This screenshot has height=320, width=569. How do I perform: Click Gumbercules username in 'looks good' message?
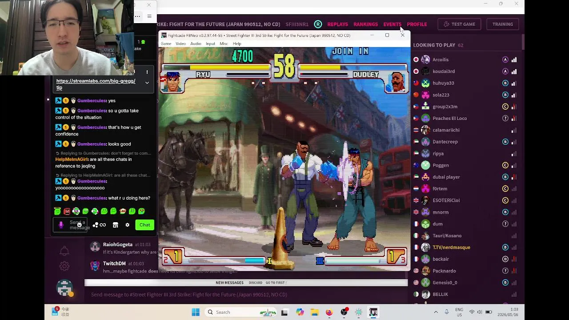91,144
